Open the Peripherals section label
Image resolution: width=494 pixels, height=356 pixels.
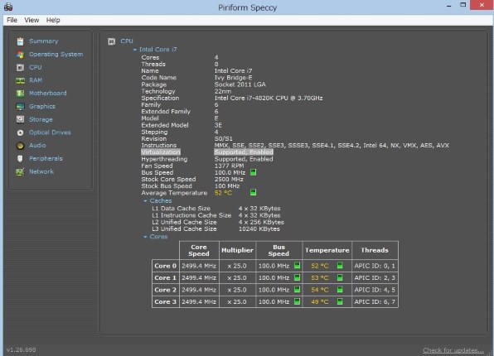pos(46,159)
